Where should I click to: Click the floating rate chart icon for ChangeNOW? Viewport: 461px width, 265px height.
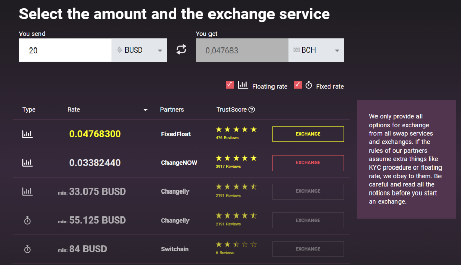pyautogui.click(x=27, y=163)
